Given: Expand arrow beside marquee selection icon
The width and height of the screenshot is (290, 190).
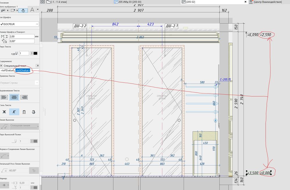Looking at the screenshot, I should 17,10.
